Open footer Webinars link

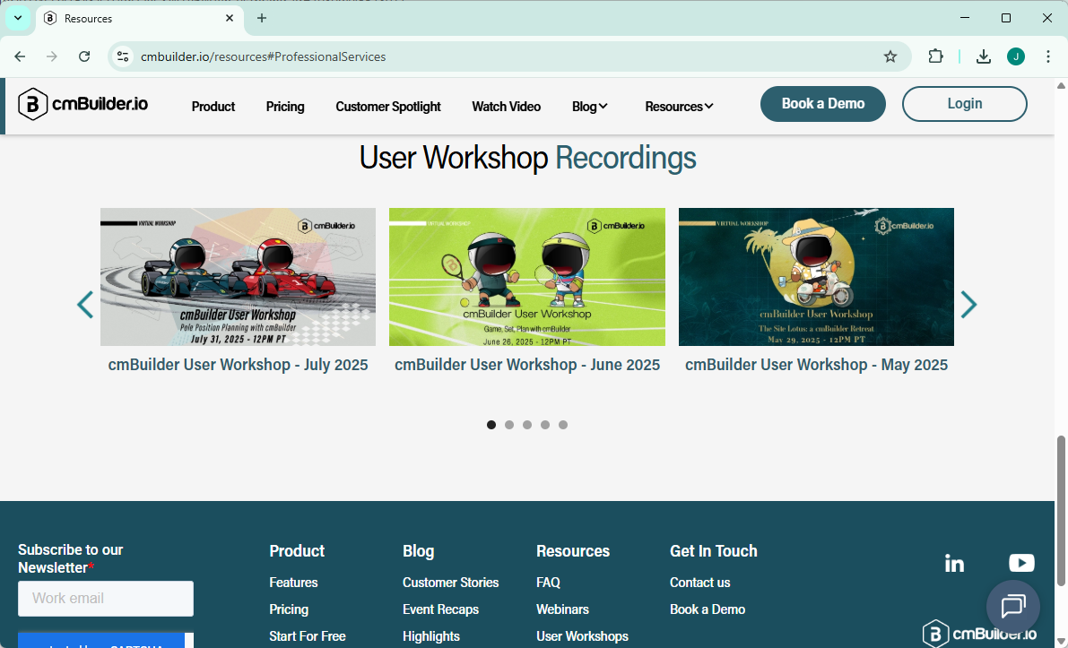[x=562, y=609]
